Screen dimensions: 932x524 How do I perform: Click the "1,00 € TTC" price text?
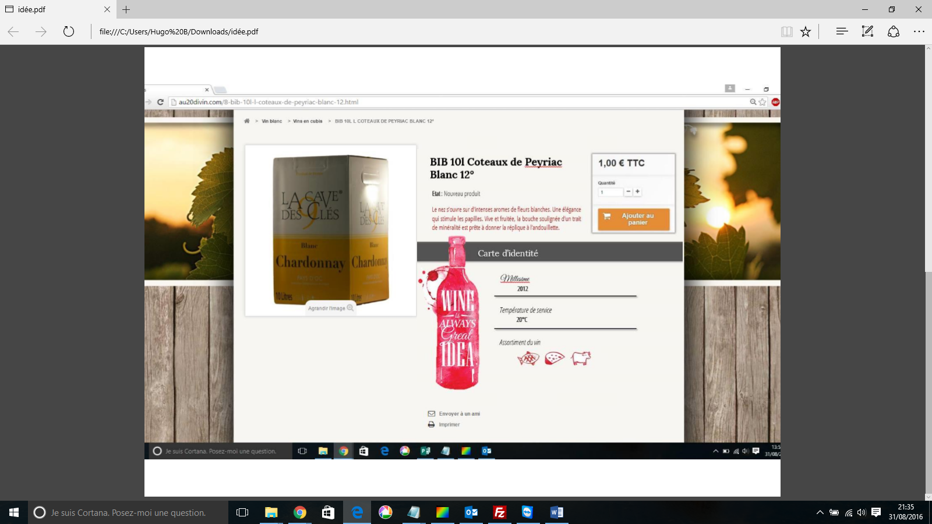click(622, 163)
